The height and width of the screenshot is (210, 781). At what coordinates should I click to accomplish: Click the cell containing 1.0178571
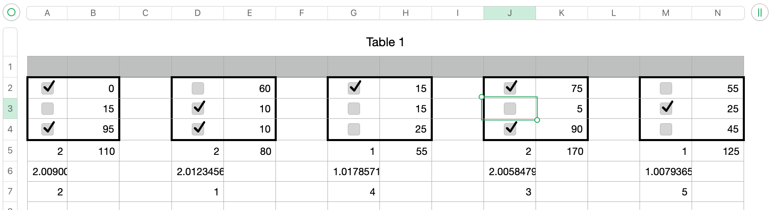tap(354, 171)
